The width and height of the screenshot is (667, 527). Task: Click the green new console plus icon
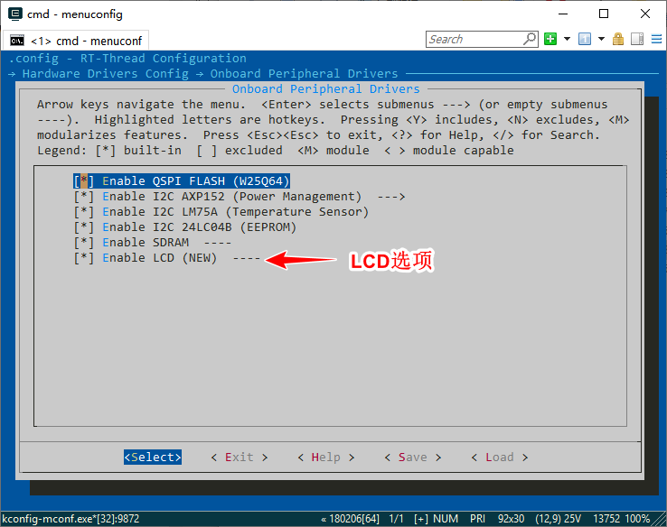pyautogui.click(x=550, y=39)
